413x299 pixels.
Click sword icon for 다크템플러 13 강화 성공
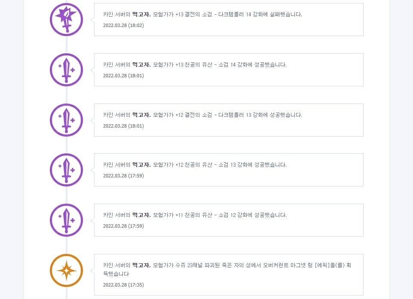66,120
